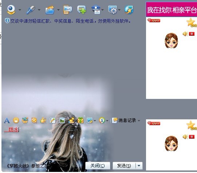
Task: Expand report options arrow beside police icon
Action: 103,10
